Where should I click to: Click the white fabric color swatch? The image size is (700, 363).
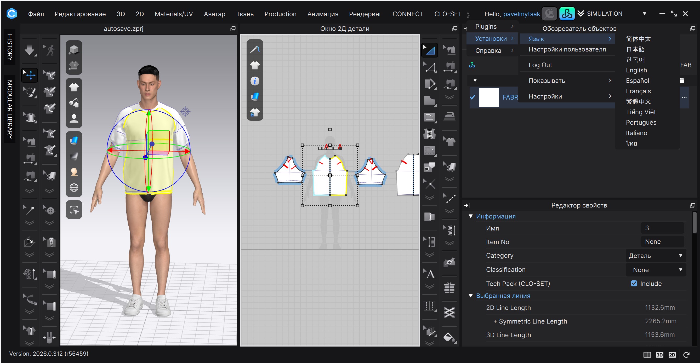pos(488,97)
